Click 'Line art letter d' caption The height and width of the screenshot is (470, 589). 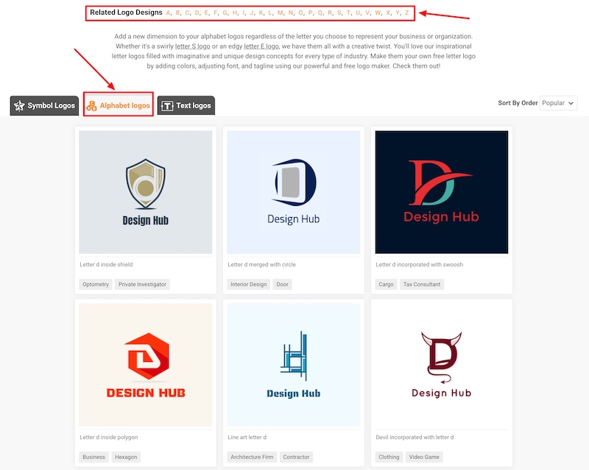tap(247, 438)
